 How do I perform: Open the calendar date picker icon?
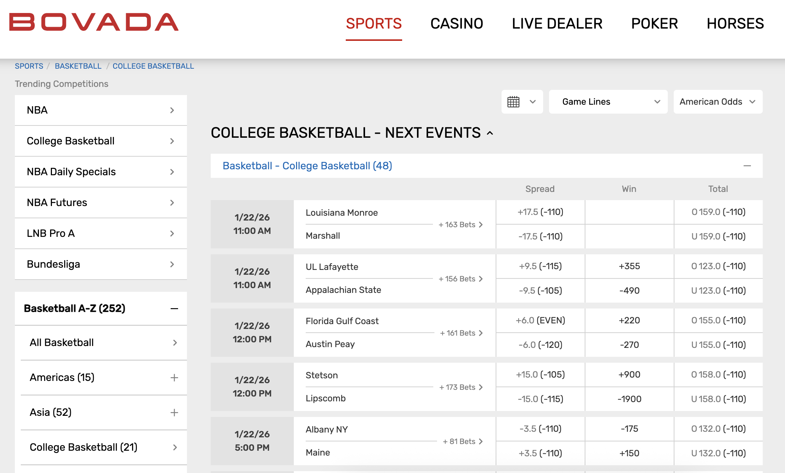tap(513, 102)
